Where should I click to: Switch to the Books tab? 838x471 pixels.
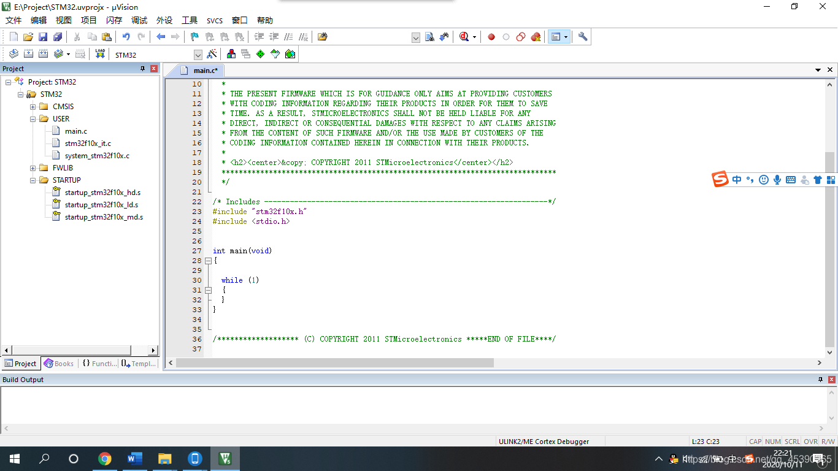point(59,364)
